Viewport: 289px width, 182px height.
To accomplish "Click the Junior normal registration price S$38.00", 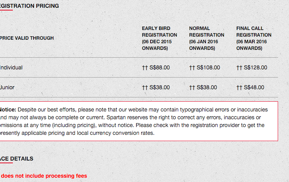I will pos(207,88).
